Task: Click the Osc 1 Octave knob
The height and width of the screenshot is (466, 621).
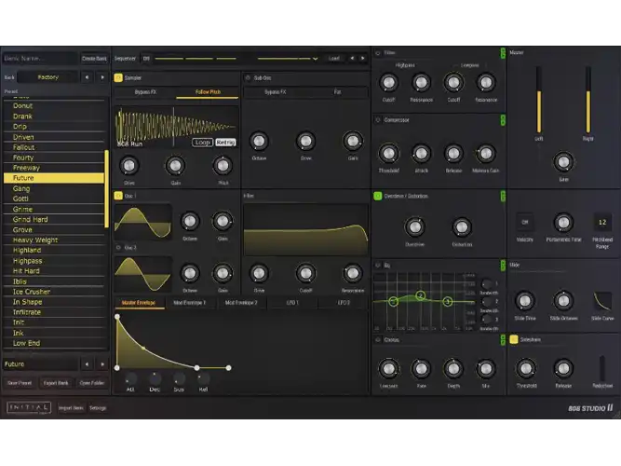Action: click(190, 221)
